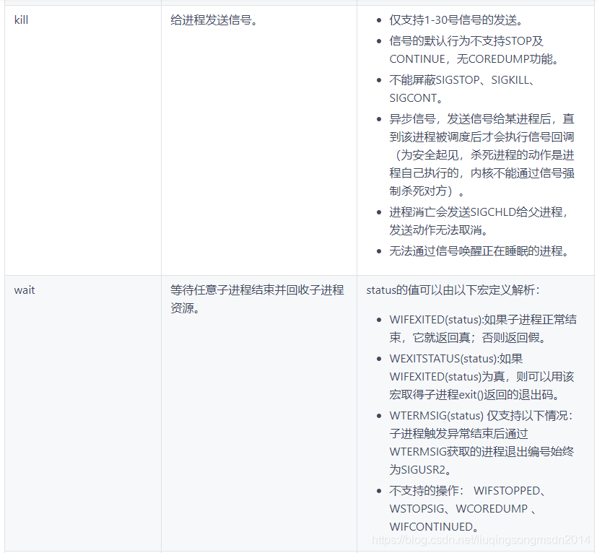Click the bullet starting "异步信号，发送信号给某进程后"

[481, 155]
